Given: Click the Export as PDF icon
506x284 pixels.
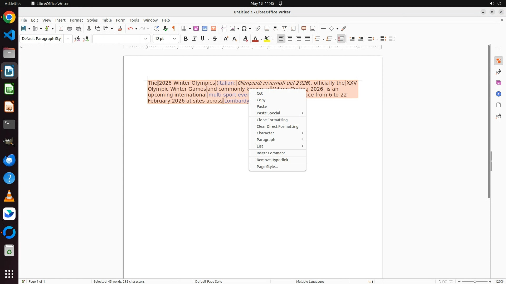Looking at the screenshot, I should point(61,28).
